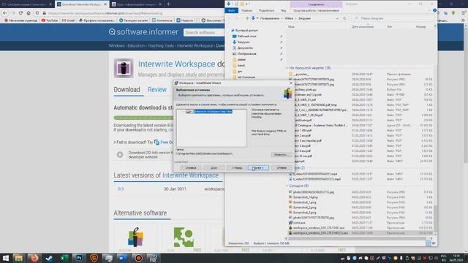Open Photoshop from taskbar
Image resolution: width=468 pixels, height=263 pixels.
coord(79,258)
